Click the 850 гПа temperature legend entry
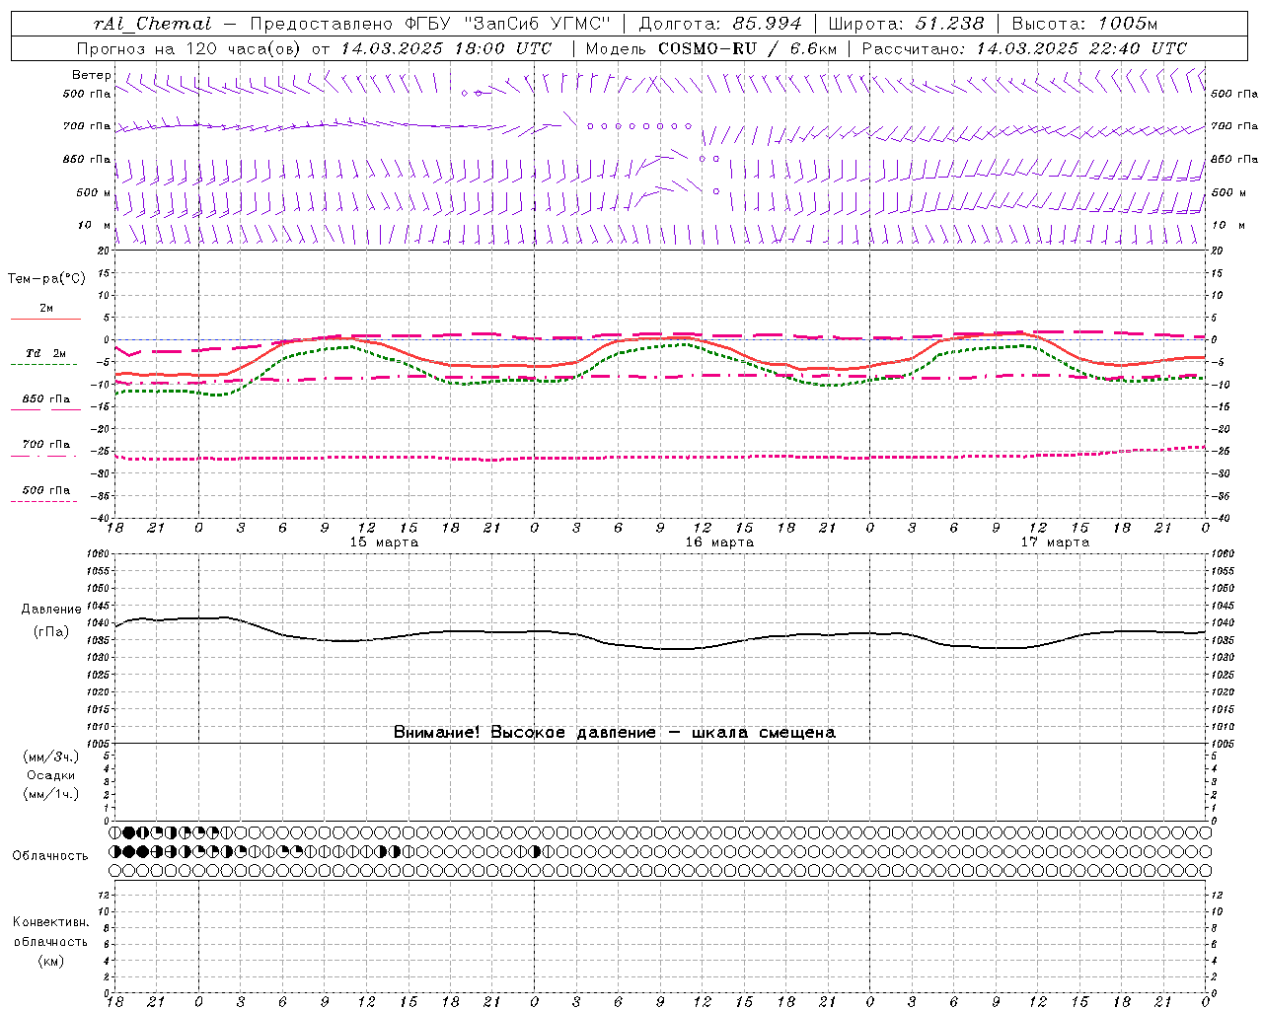This screenshot has width=1263, height=1010. coord(45,399)
